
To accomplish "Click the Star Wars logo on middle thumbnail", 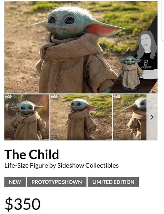I will click(x=54, y=97).
